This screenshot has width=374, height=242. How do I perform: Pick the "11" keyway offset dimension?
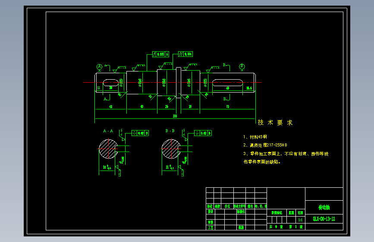click(98, 88)
